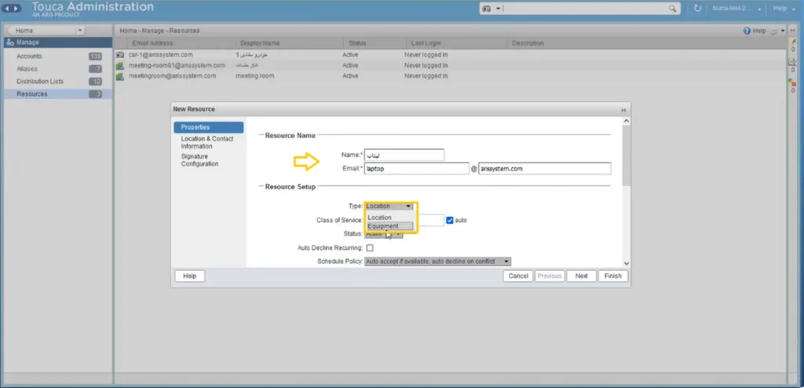Click the search magnifier icon
The width and height of the screenshot is (804, 388).
pyautogui.click(x=672, y=9)
